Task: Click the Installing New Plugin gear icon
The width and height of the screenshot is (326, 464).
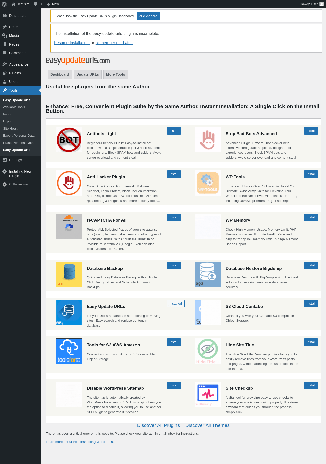Action: (5, 171)
